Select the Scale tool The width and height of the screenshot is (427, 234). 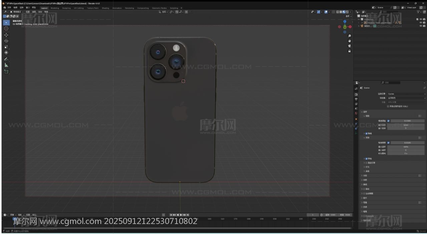[6, 47]
